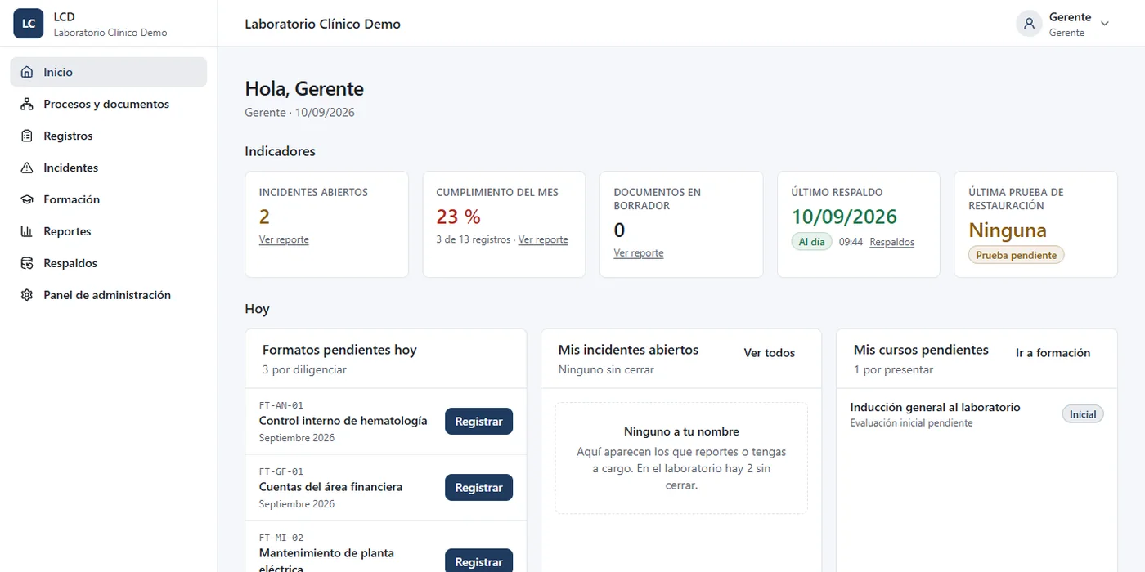Viewport: 1145px width, 572px height.
Task: Go to Respaldos in sidebar
Action: [109, 263]
